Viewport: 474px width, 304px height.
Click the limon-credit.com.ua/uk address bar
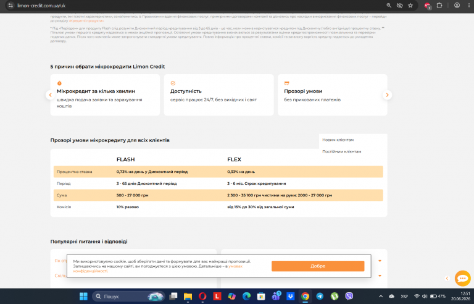41,6
